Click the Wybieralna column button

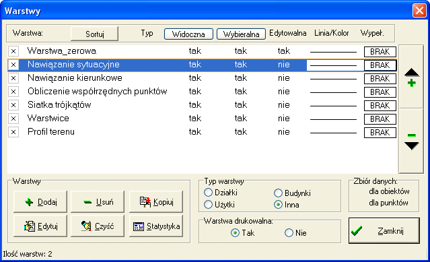(x=241, y=34)
